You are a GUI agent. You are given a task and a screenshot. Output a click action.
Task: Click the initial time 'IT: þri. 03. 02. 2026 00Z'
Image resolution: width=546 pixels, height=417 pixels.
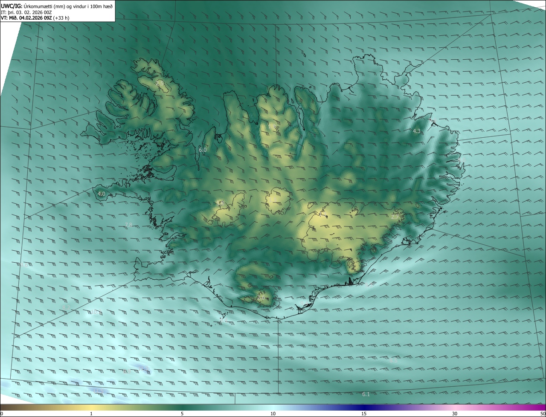click(26, 12)
